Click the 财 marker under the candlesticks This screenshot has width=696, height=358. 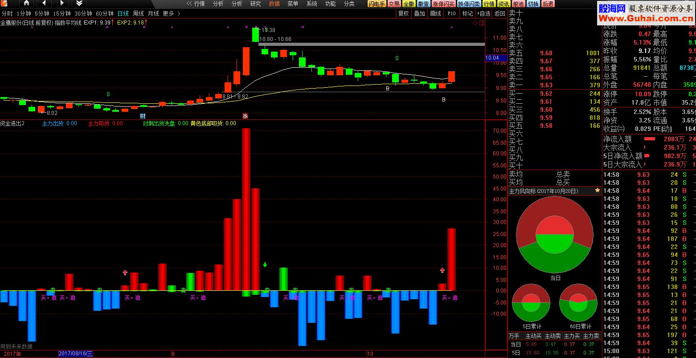coord(143,116)
